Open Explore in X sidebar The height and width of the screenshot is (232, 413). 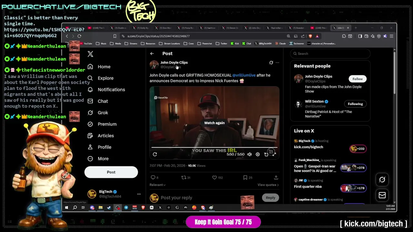[101, 78]
